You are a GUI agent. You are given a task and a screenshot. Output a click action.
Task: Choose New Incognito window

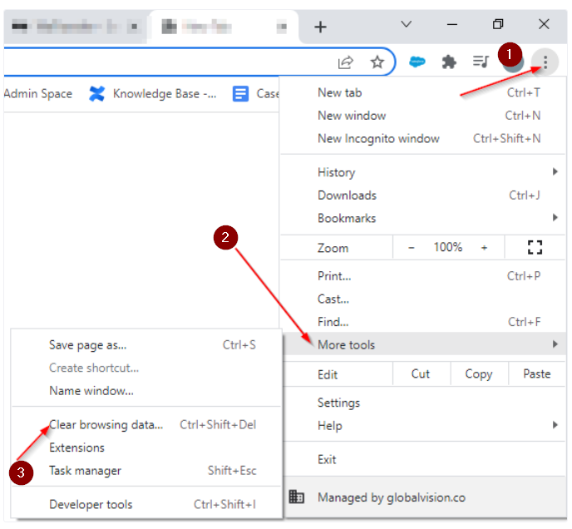378,138
